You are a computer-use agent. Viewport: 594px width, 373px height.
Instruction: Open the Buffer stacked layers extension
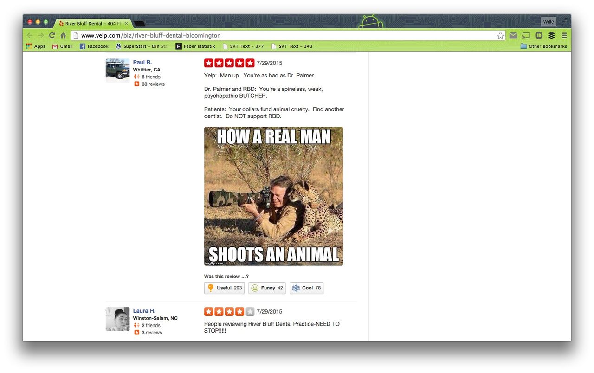[551, 35]
